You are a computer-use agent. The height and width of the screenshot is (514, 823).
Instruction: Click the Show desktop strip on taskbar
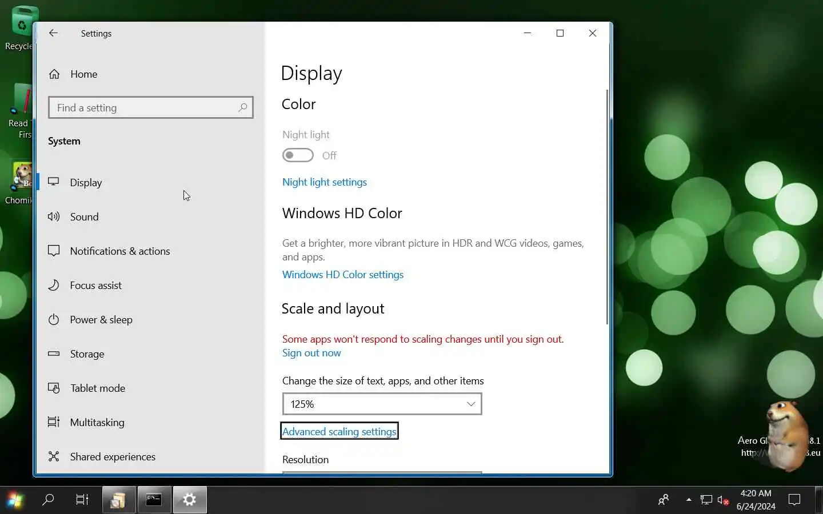click(x=820, y=500)
